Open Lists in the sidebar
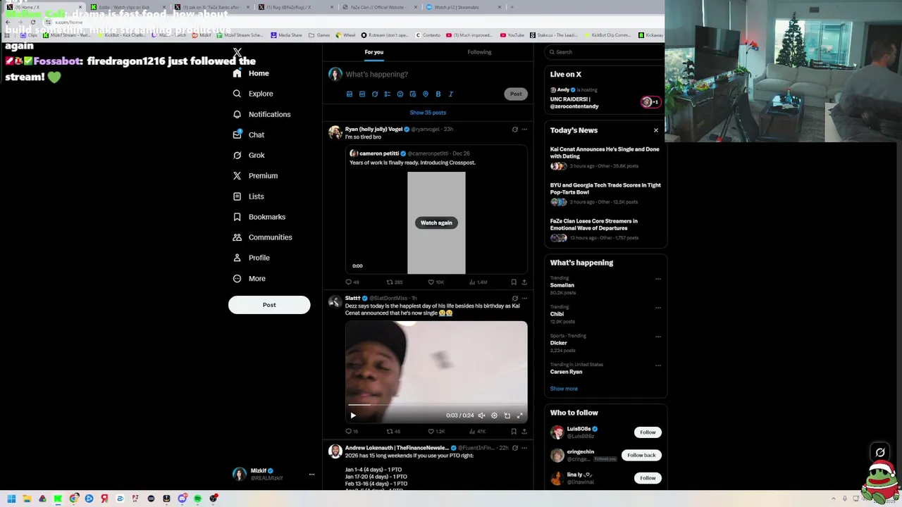Image resolution: width=902 pixels, height=507 pixels. tap(247, 196)
